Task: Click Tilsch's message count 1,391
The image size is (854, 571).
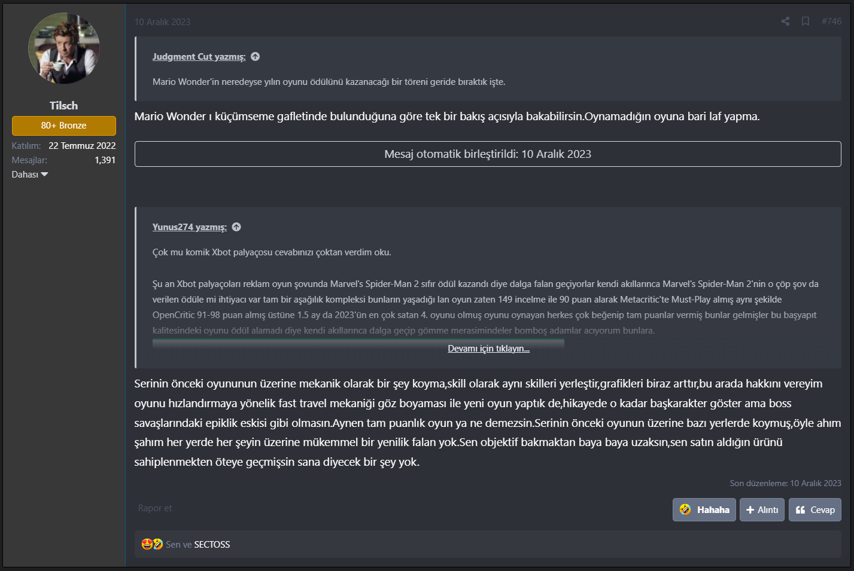Action: [105, 160]
